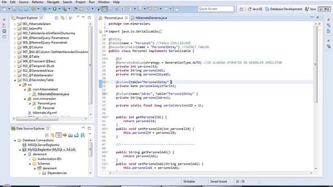333x187 pixels.
Task: Click the save icon in Data Source Explorer toolbar
Action: pos(83,135)
